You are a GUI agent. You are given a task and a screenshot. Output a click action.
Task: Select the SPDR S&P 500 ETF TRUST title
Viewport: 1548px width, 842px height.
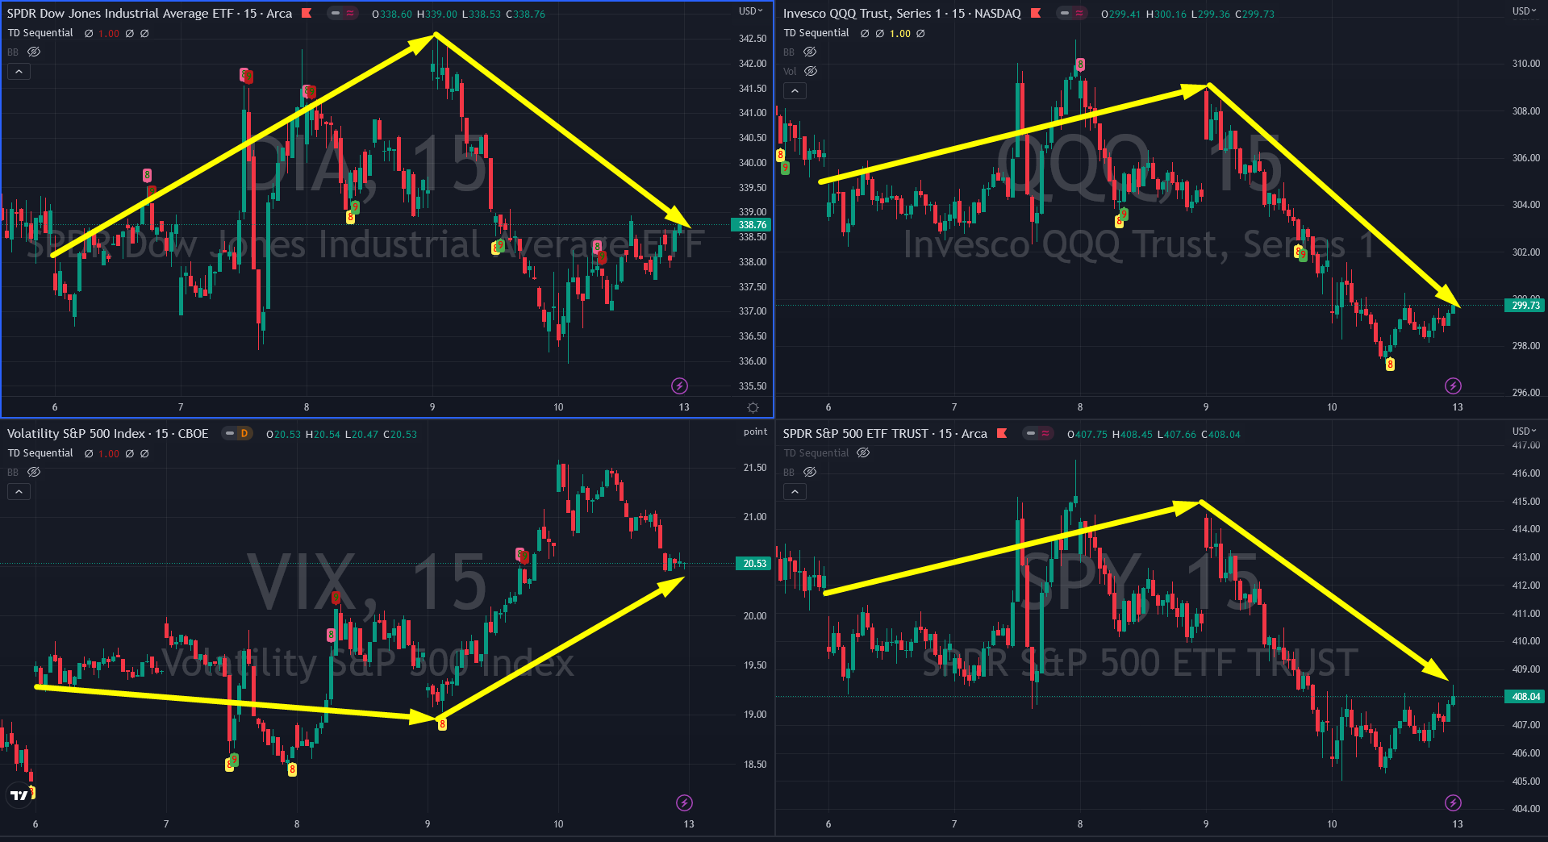pyautogui.click(x=885, y=434)
